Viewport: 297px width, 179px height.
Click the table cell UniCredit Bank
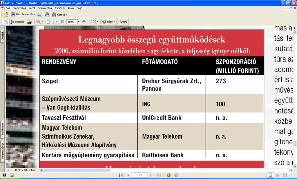162,118
